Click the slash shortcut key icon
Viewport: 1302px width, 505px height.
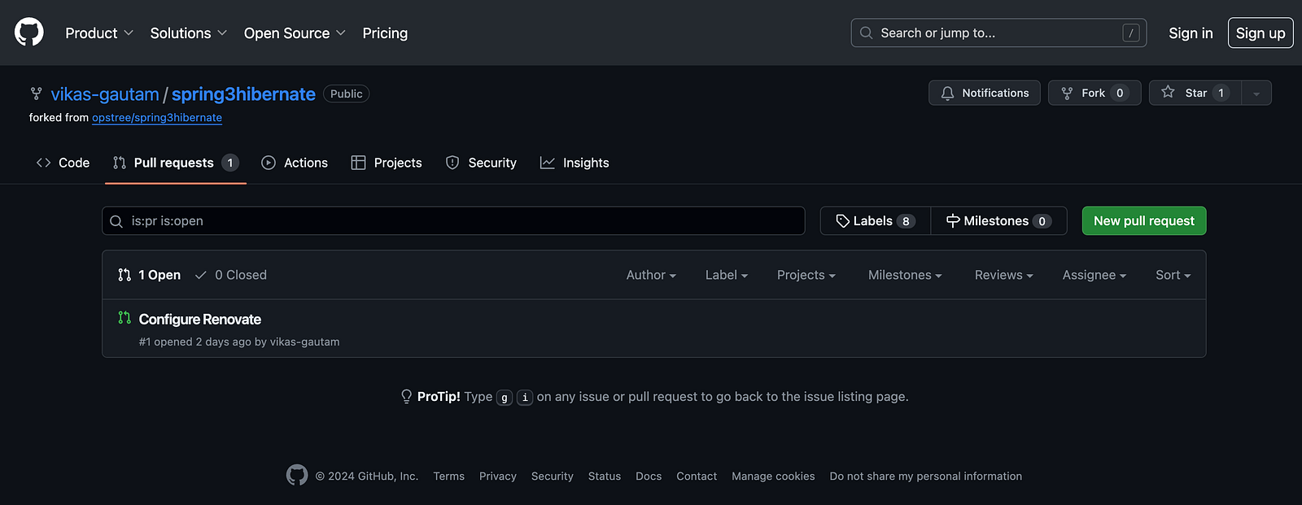click(x=1130, y=33)
